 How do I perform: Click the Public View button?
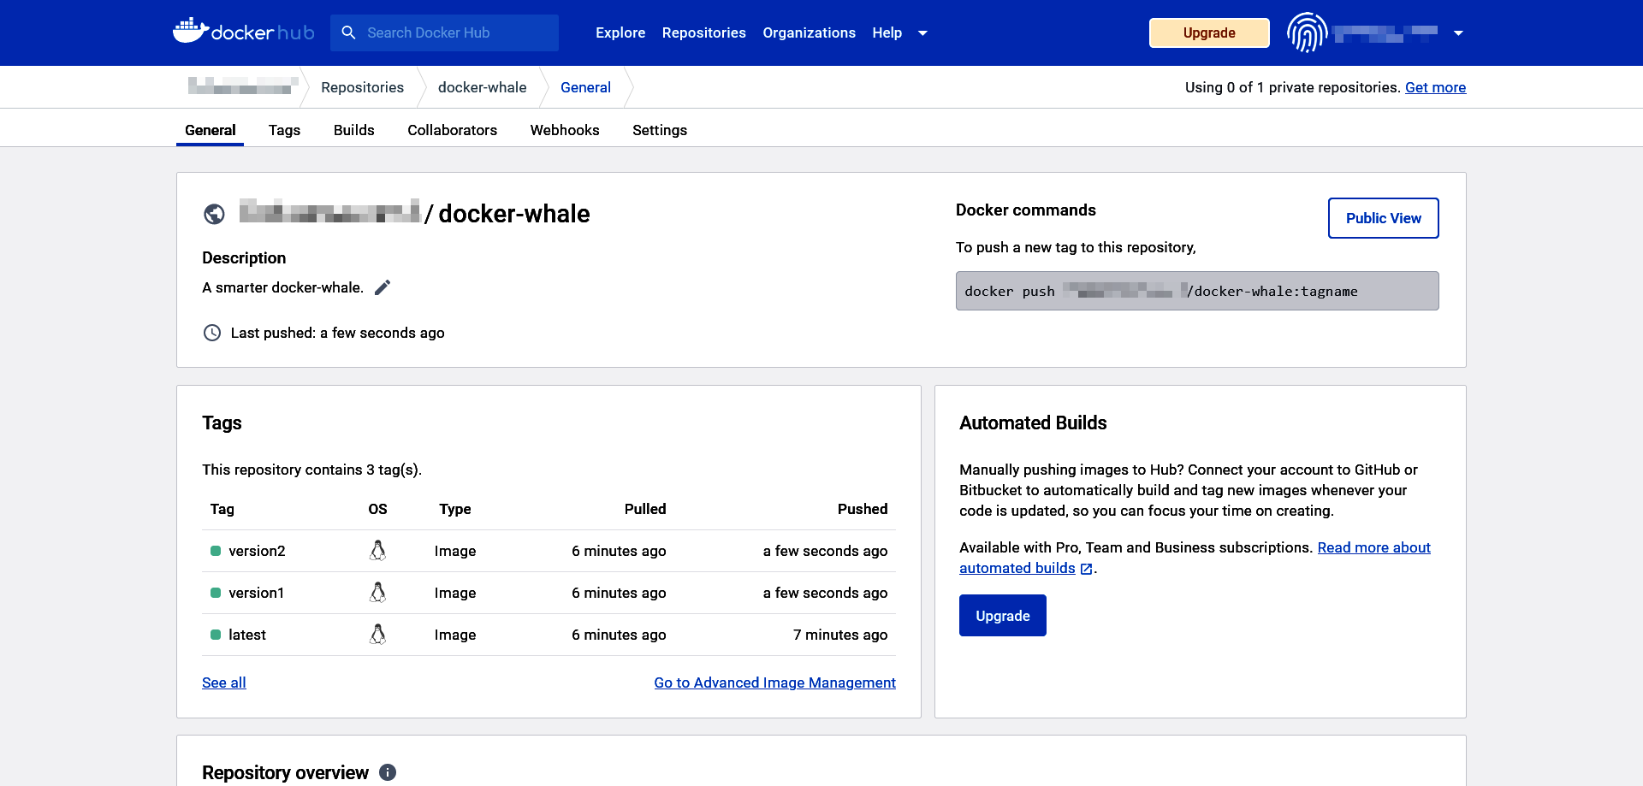click(1383, 218)
